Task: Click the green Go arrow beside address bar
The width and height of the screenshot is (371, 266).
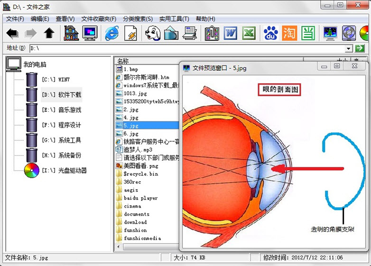Action: [x=360, y=48]
